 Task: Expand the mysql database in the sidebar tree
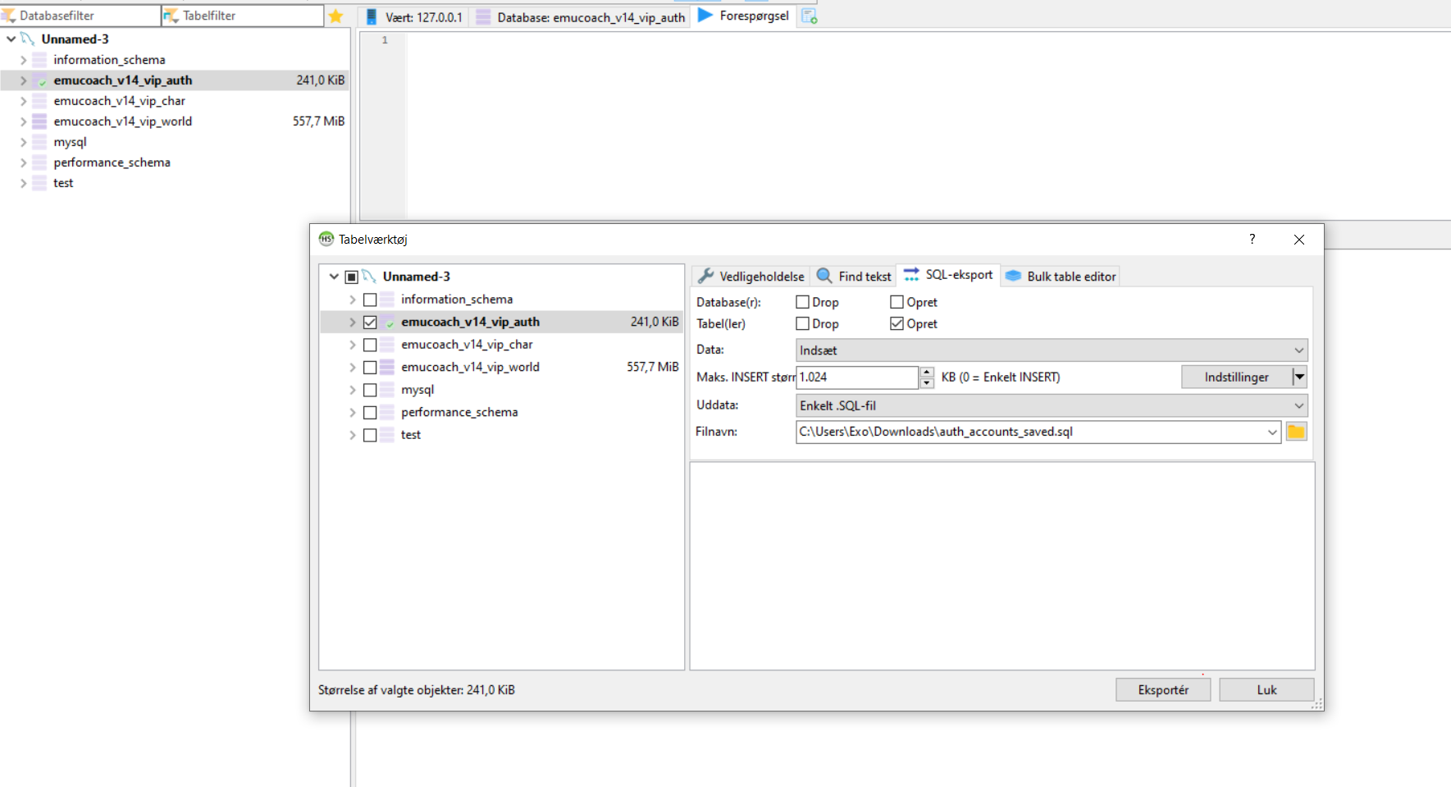click(x=23, y=142)
